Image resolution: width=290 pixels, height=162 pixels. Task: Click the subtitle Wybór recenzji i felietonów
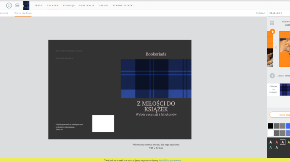(156, 115)
